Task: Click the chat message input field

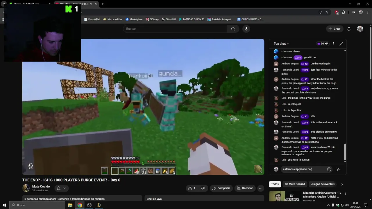Action: 303,169
